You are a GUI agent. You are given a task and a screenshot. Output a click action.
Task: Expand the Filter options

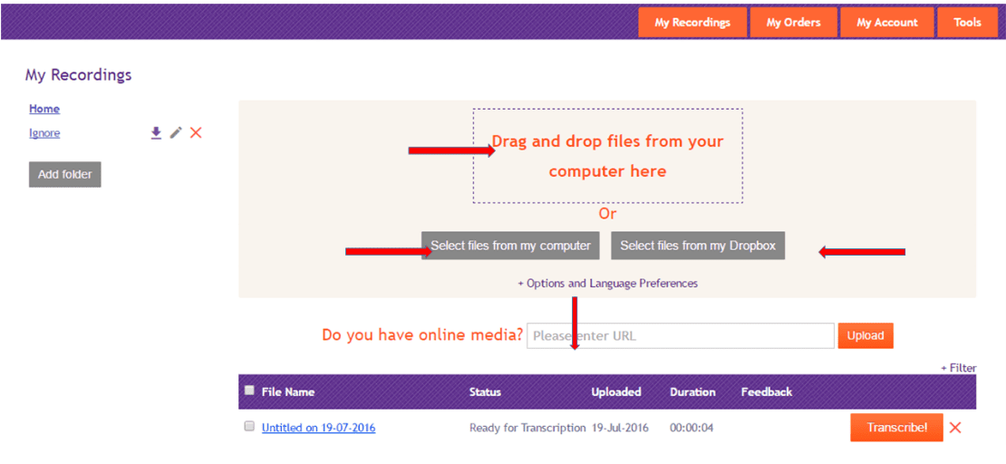[x=958, y=368]
